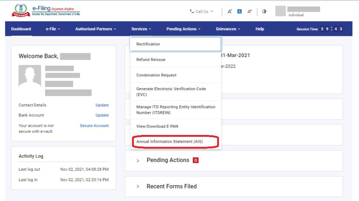Click the Welcome Back heading

tap(38, 56)
